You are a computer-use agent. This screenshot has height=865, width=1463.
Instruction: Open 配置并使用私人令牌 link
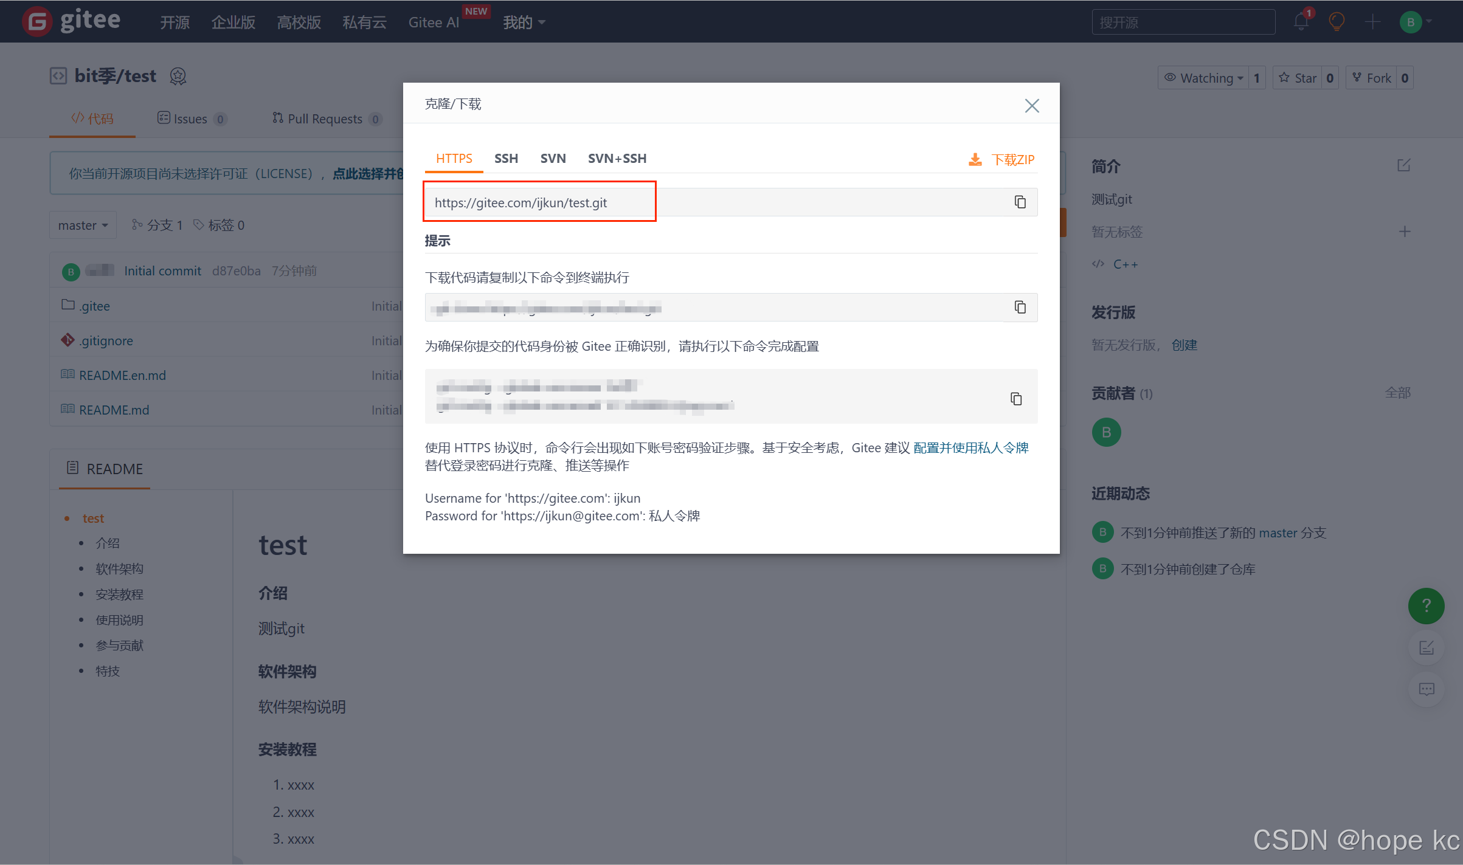(970, 447)
